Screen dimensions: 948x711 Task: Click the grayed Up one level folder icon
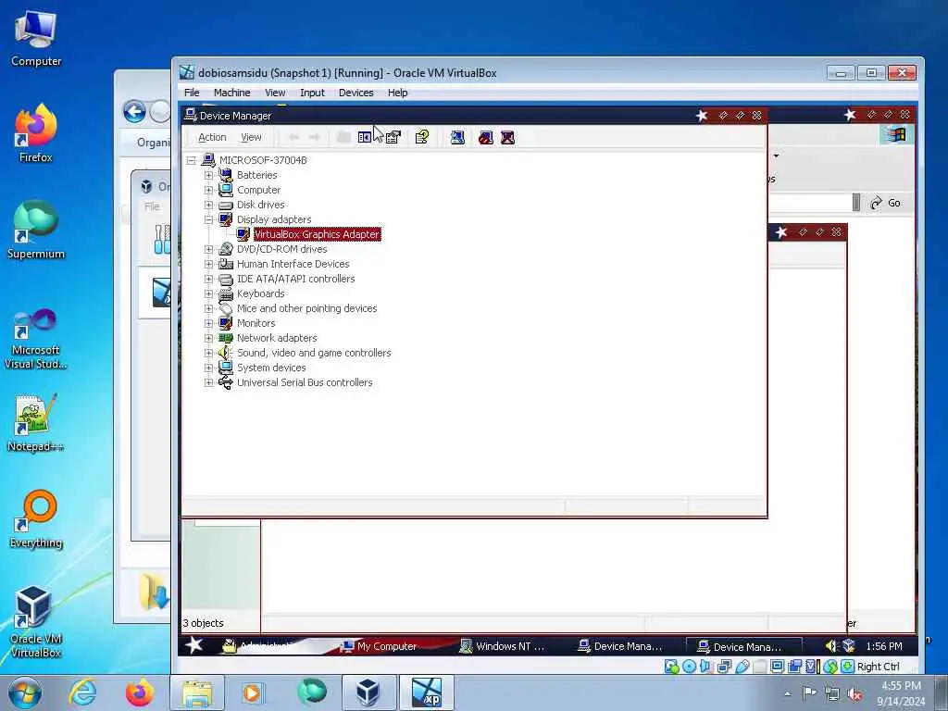click(343, 137)
